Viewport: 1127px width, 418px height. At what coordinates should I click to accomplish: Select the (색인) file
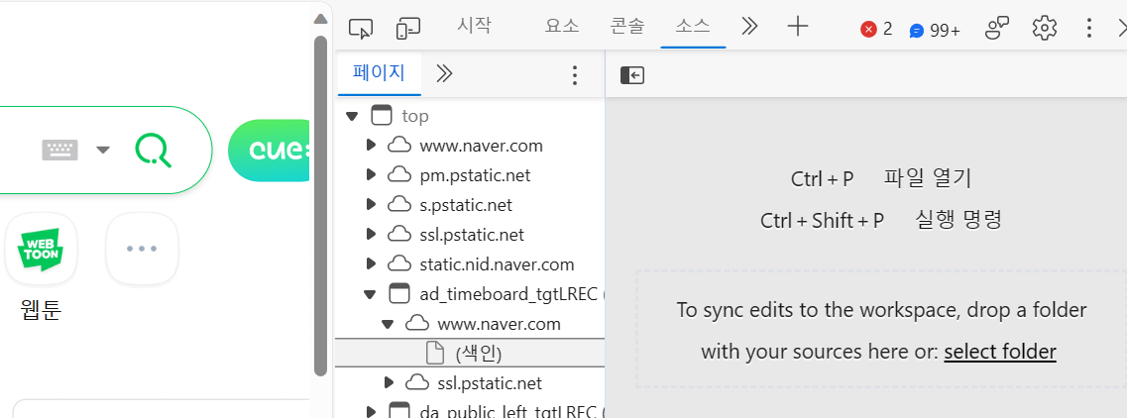click(470, 353)
